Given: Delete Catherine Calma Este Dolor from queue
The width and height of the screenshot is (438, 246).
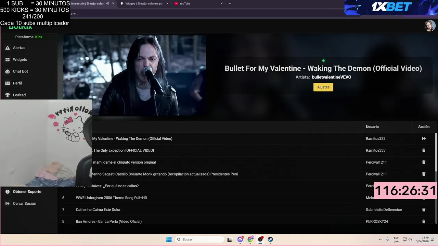Looking at the screenshot, I should click(424, 209).
